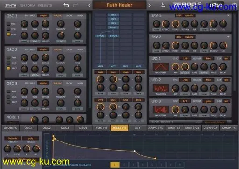Enable PWM checkbox in OSC 3
The height and width of the screenshot is (169, 239).
pyautogui.click(x=8, y=92)
